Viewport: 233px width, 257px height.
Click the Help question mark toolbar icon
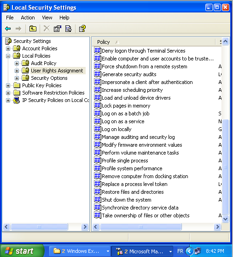point(82,29)
